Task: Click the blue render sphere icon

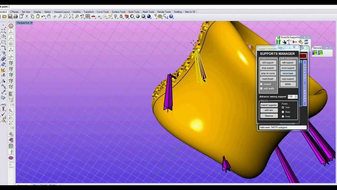Action: click(149, 16)
